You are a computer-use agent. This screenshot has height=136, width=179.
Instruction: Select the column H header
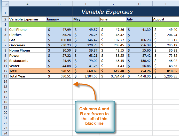pos(139,4)
